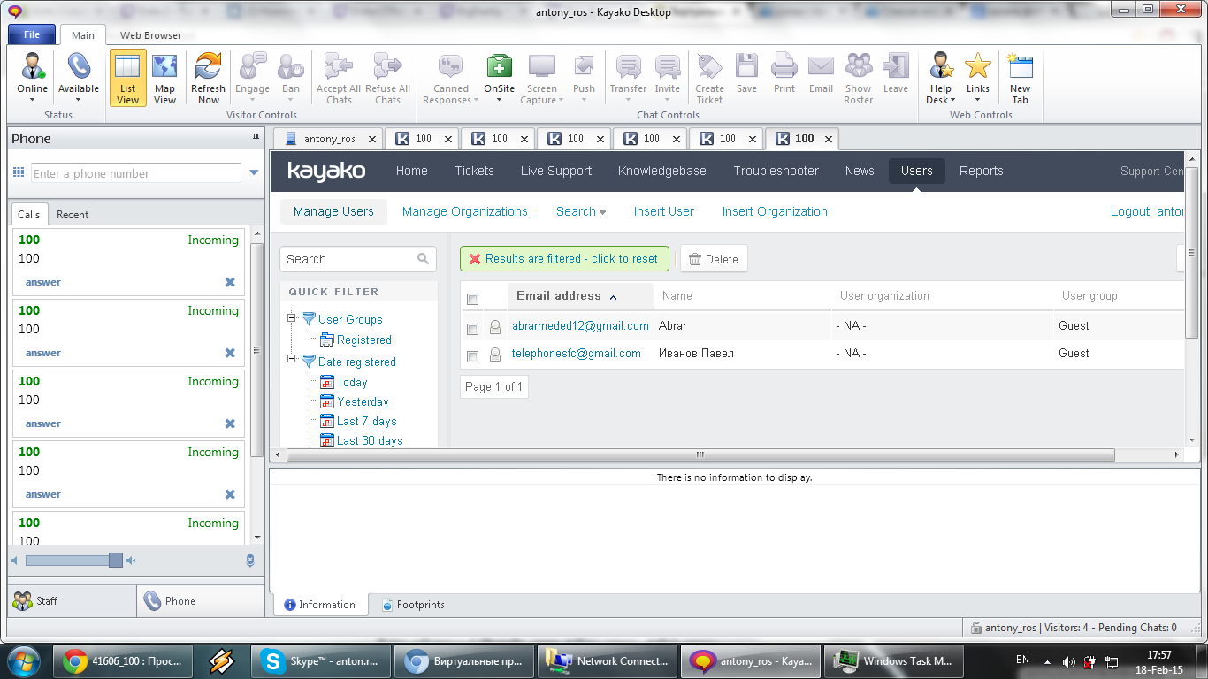1208x679 pixels.
Task: Collapse the User Groups tree node
Action: pos(291,319)
